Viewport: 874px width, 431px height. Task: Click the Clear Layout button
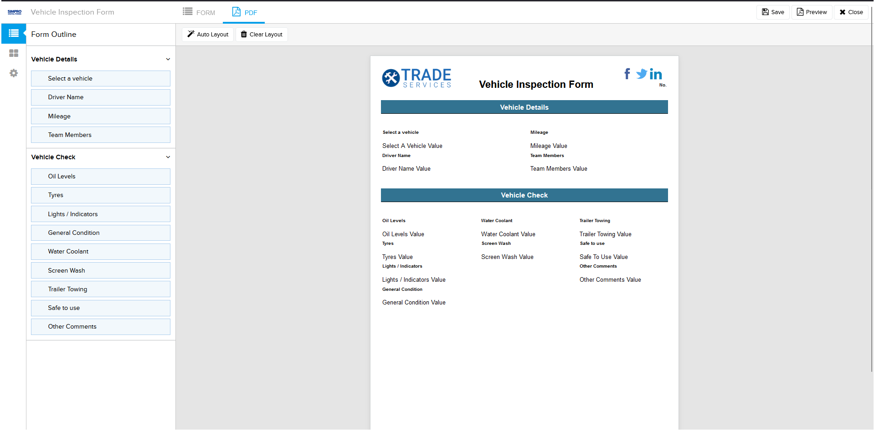point(262,35)
